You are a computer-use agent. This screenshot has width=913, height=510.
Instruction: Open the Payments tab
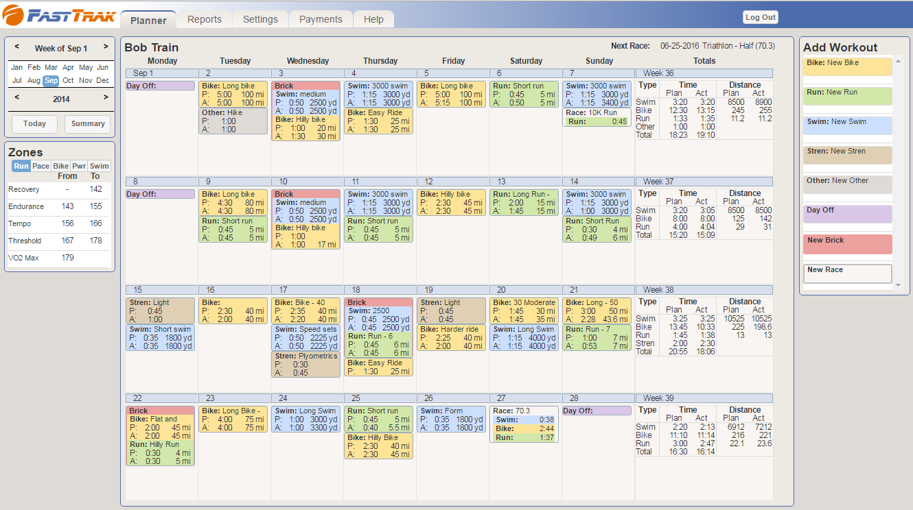tap(321, 19)
